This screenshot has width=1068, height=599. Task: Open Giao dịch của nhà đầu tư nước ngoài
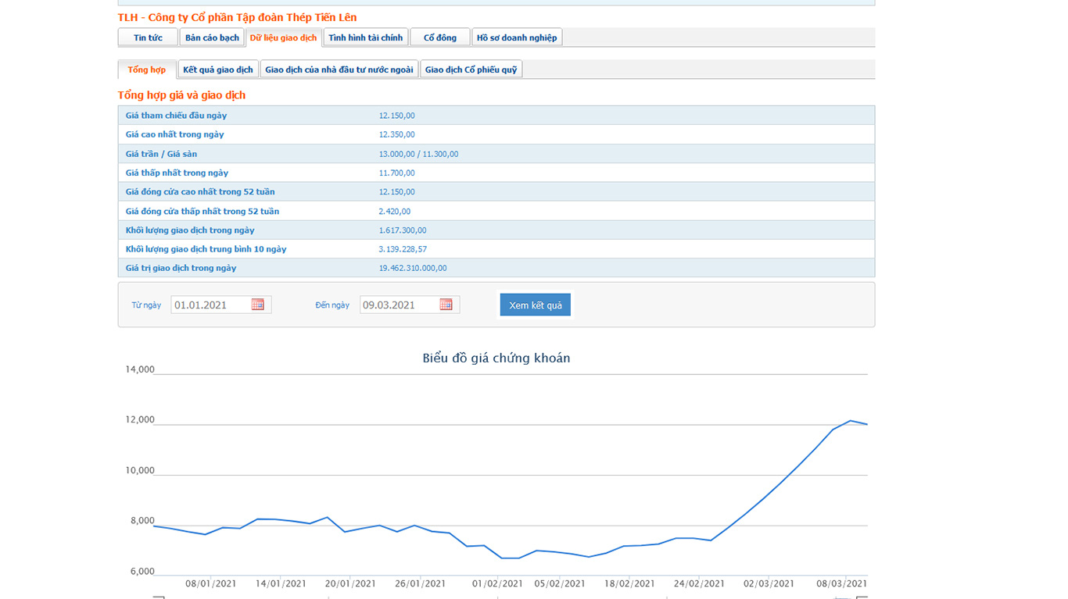click(339, 70)
